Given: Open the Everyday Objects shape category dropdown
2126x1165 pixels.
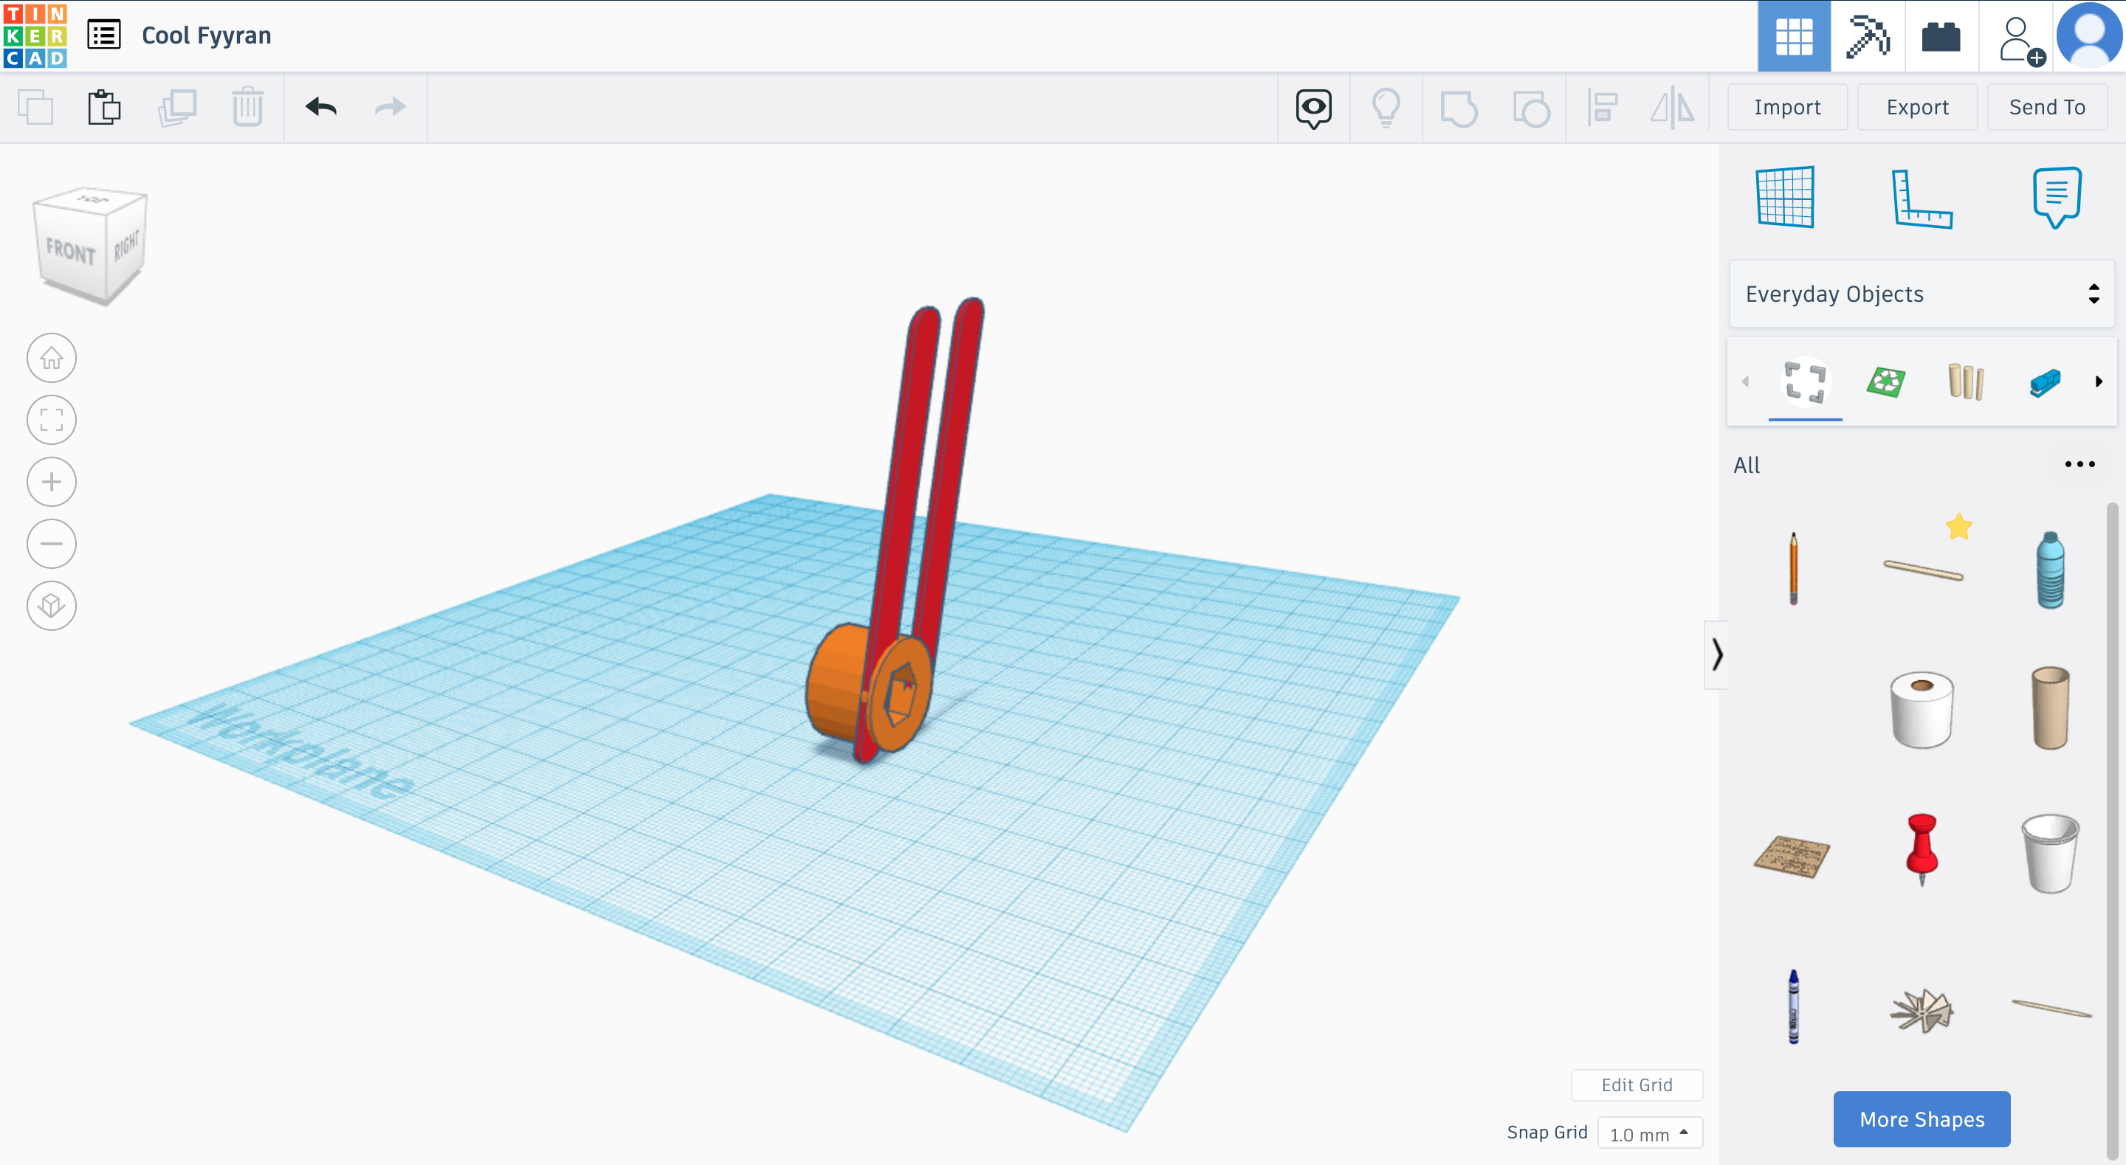Looking at the screenshot, I should click(1921, 294).
